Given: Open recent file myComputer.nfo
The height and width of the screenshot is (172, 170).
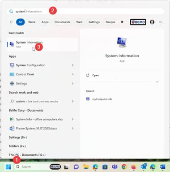Looking at the screenshot, I should (99, 99).
